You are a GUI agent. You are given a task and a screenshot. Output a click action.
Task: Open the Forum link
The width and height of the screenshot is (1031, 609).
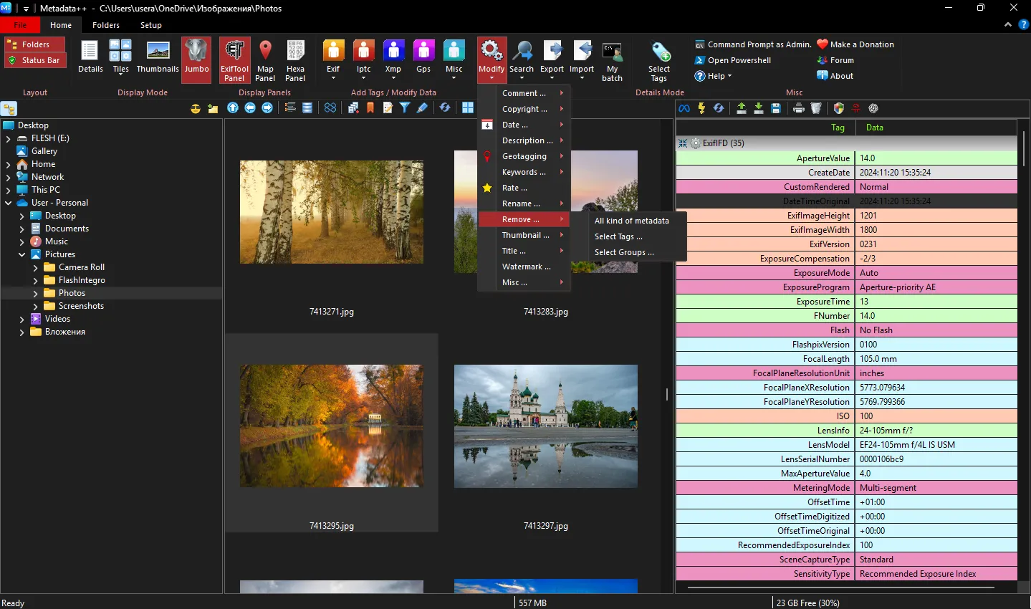click(x=835, y=60)
